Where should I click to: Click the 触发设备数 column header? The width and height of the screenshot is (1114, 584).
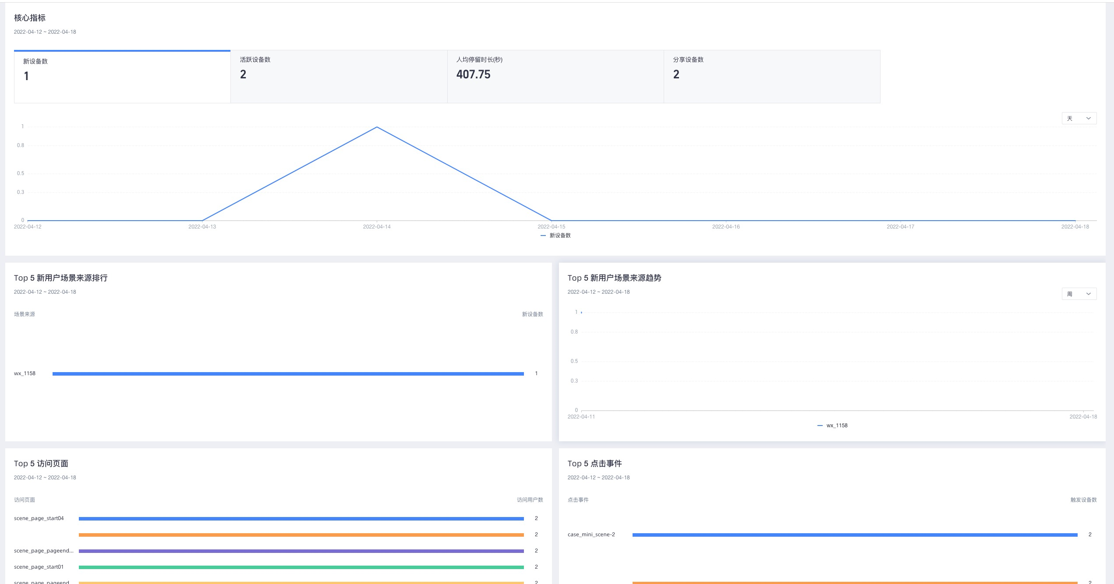point(1084,500)
